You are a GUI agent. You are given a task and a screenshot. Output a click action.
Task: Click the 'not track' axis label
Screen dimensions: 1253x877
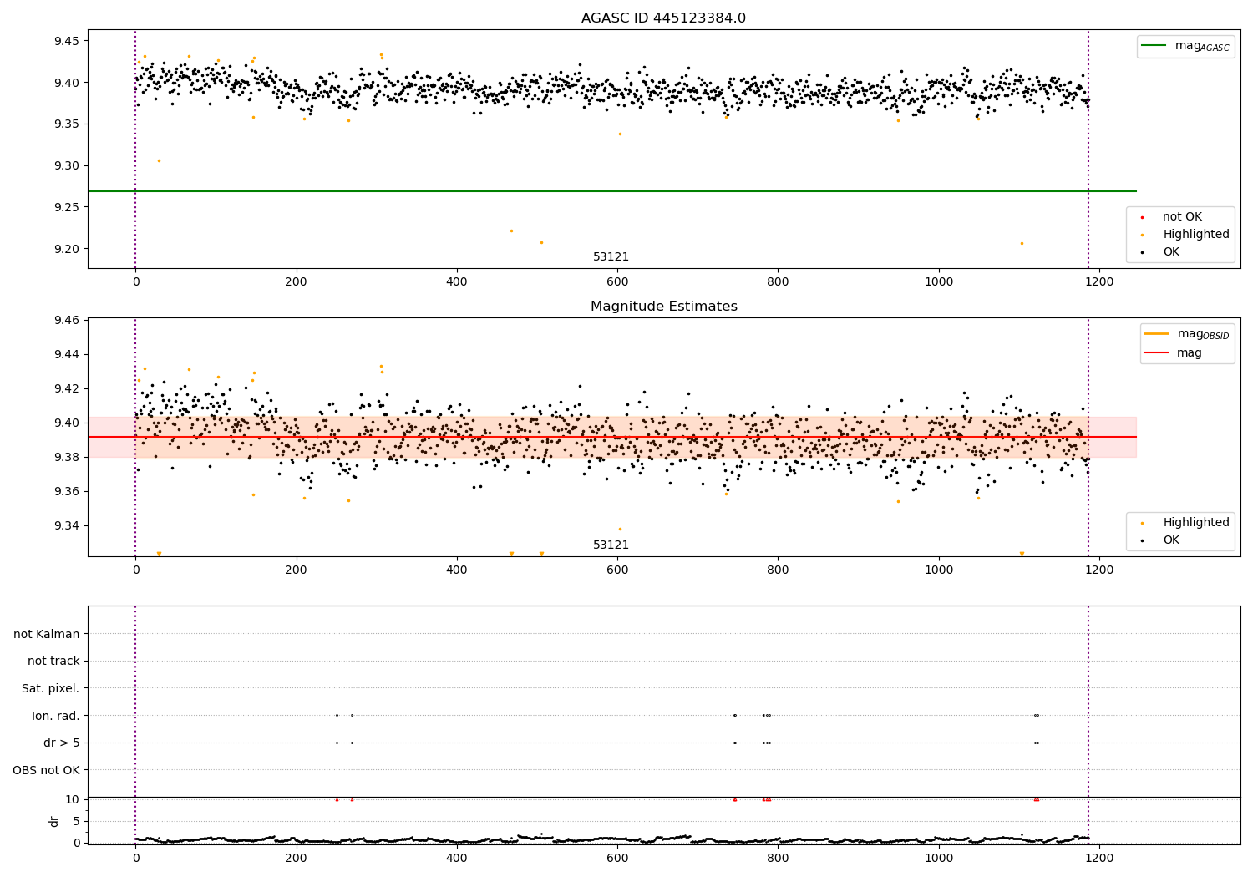pyautogui.click(x=53, y=661)
